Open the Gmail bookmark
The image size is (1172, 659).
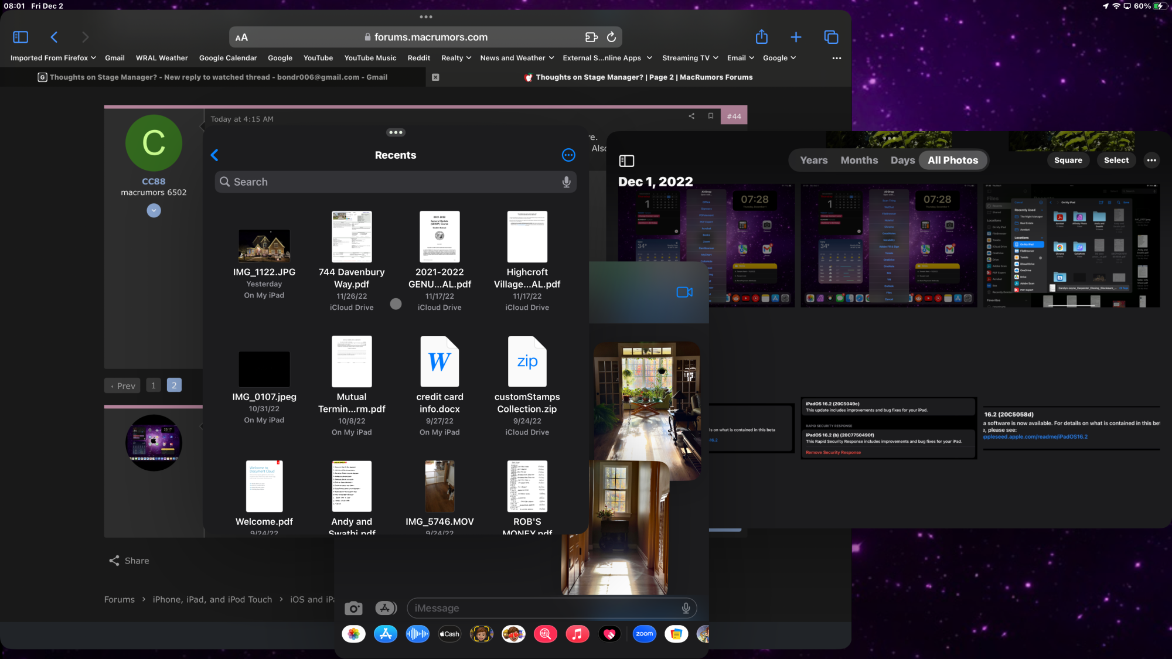point(115,58)
